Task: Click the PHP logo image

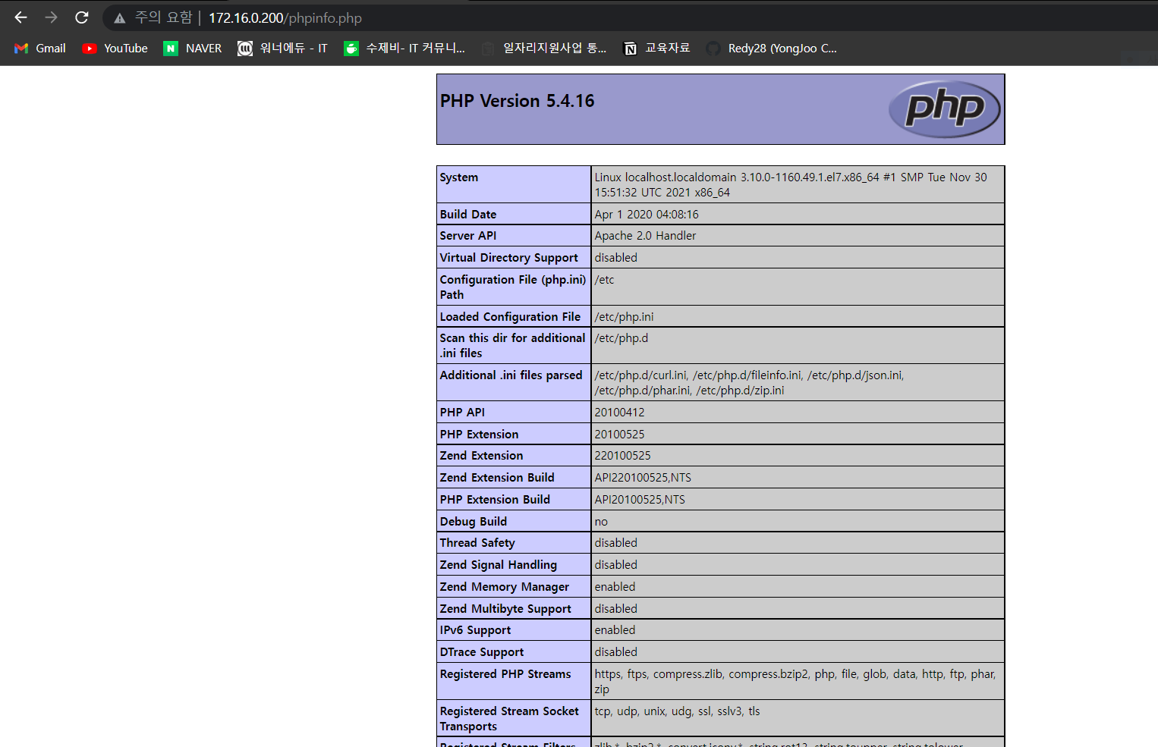Action: click(945, 109)
